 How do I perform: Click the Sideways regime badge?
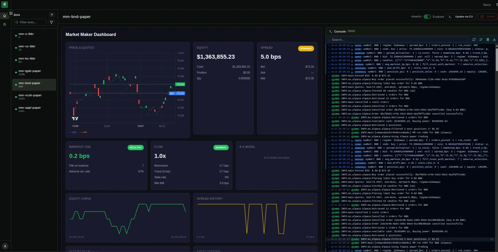click(306, 48)
